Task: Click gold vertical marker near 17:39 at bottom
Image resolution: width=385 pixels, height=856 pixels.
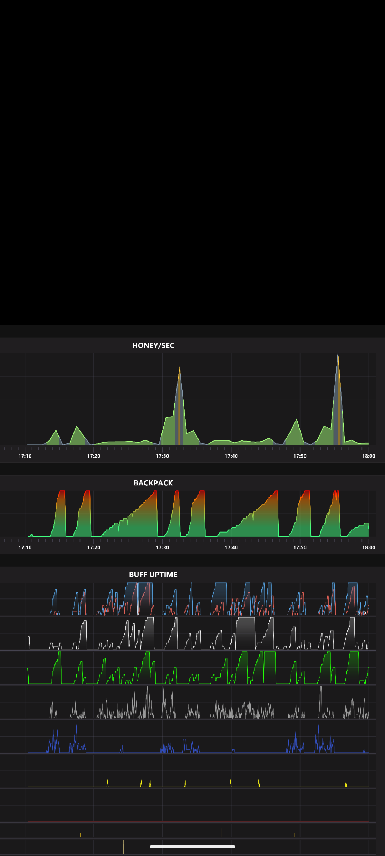Action: pos(222,832)
